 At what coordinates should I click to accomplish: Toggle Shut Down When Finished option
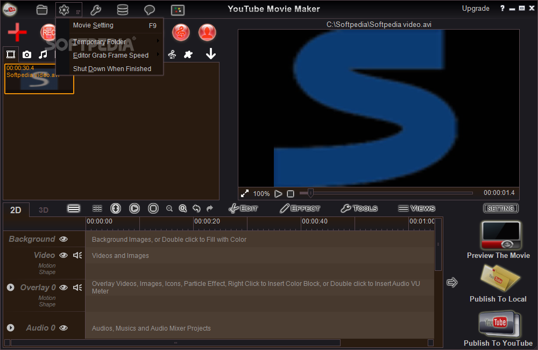pos(112,69)
